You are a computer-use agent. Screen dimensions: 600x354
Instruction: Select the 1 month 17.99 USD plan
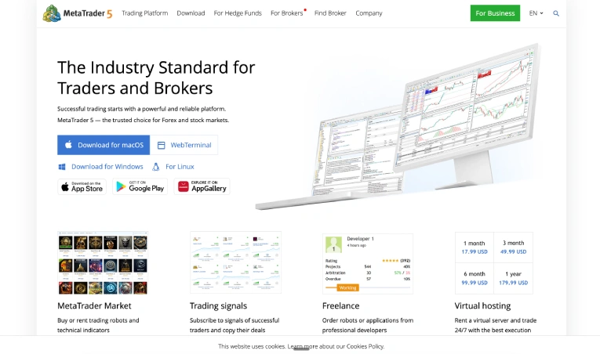475,247
